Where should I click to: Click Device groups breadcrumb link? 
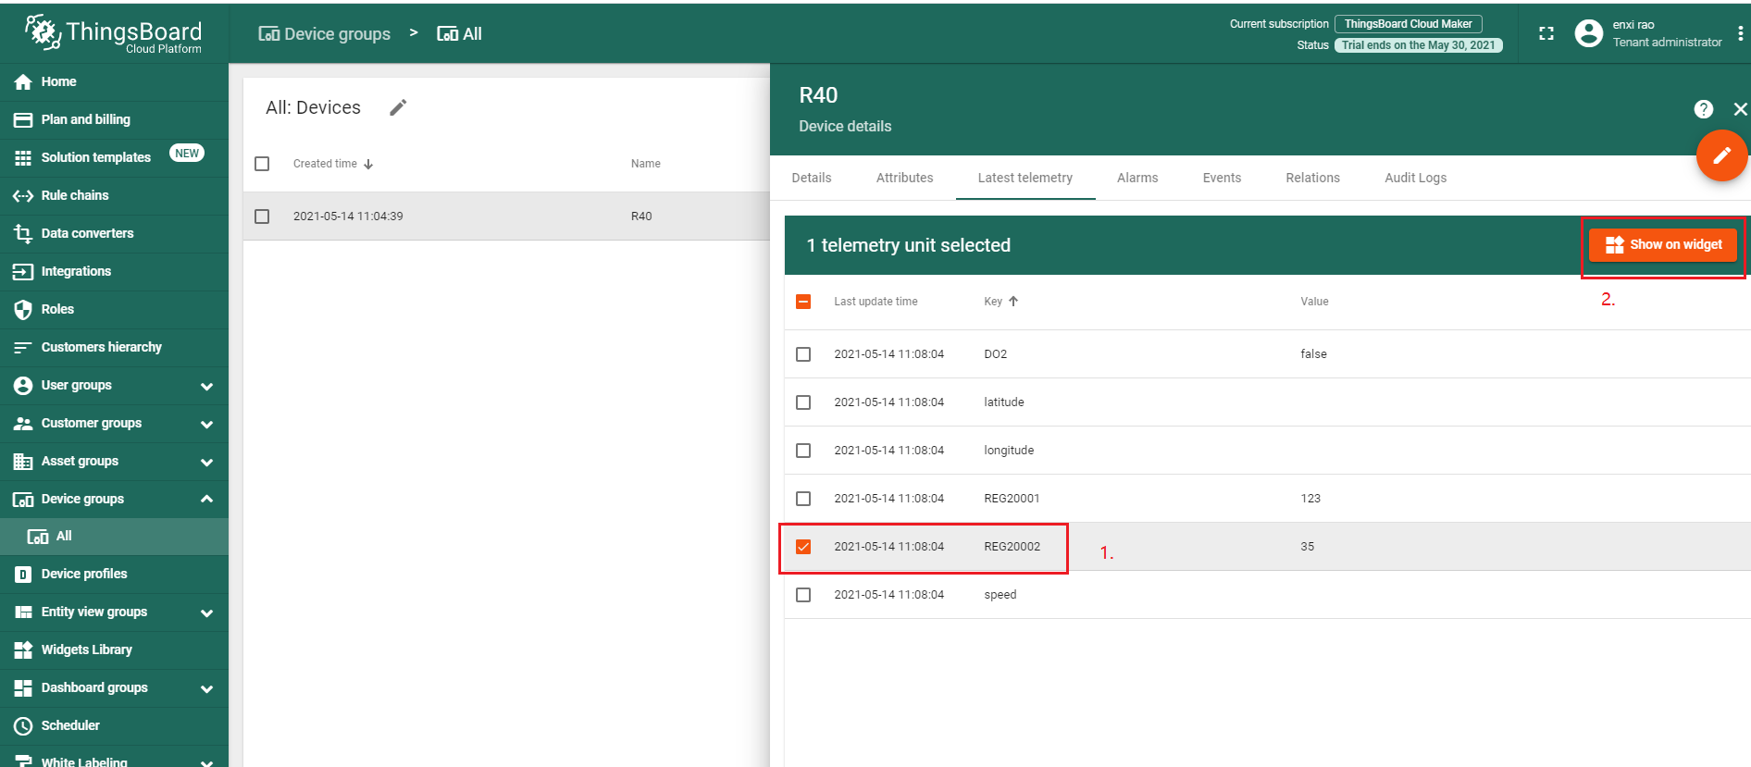pyautogui.click(x=325, y=34)
